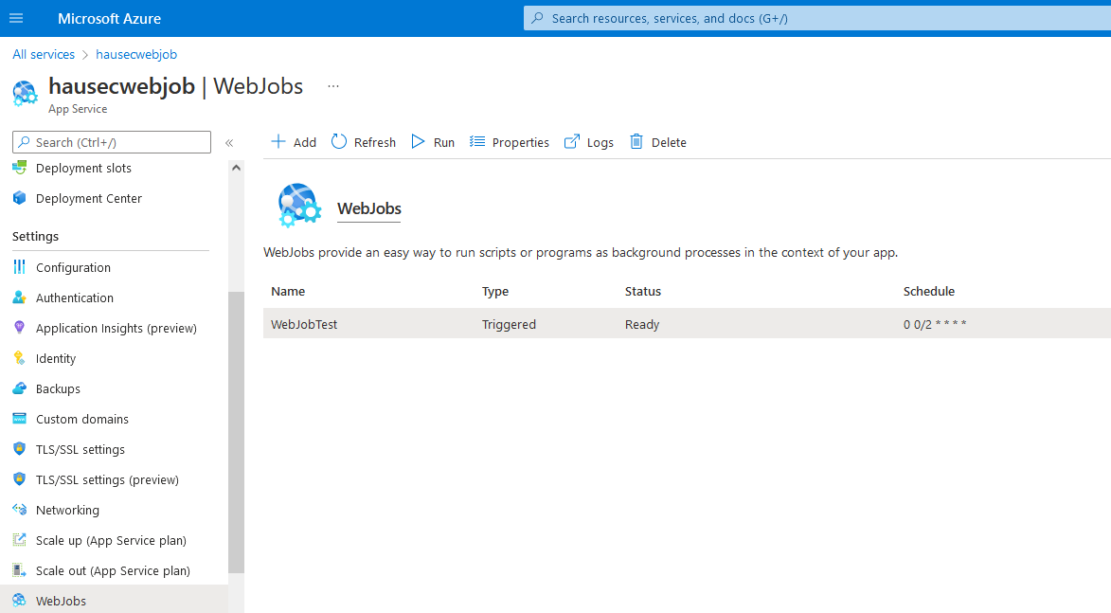Image resolution: width=1111 pixels, height=613 pixels.
Task: Click the Delete trash can icon
Action: coord(636,142)
